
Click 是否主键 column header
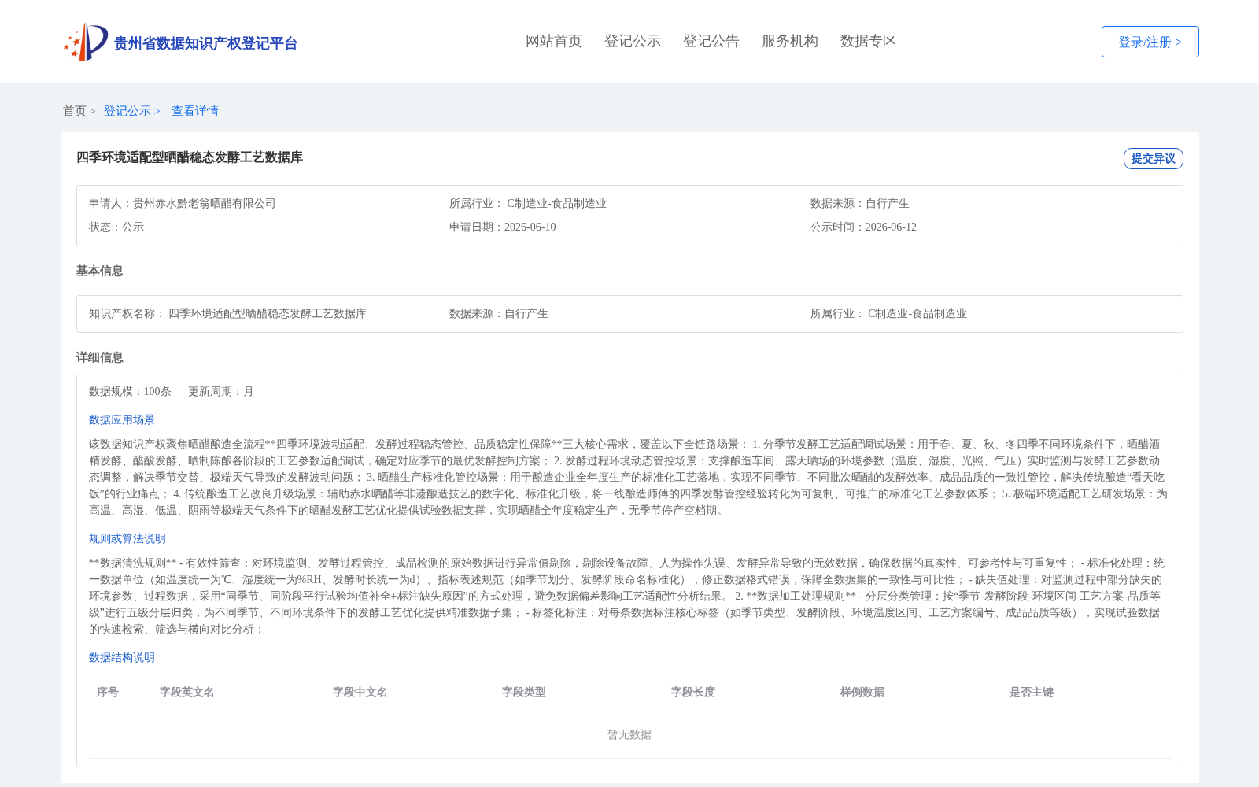click(x=1032, y=692)
